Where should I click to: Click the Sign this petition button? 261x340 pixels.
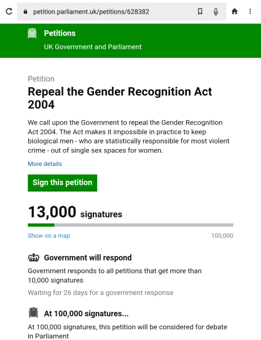[62, 183]
